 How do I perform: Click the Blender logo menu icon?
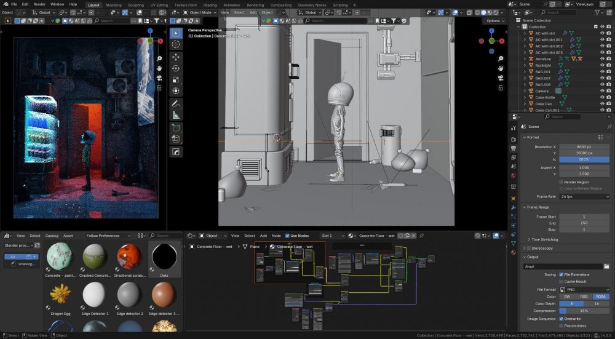point(6,4)
